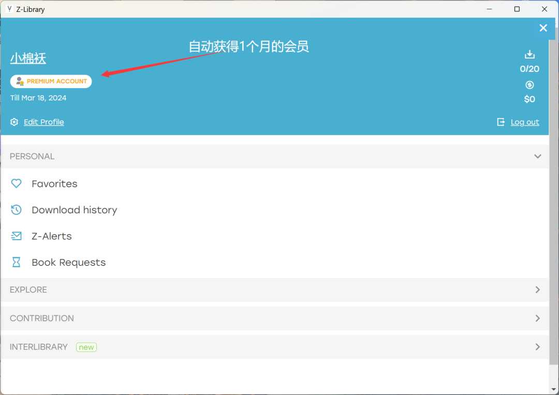Click the PREMIUM ACCOUNT badge
Screen dimensions: 559x395
[51, 81]
